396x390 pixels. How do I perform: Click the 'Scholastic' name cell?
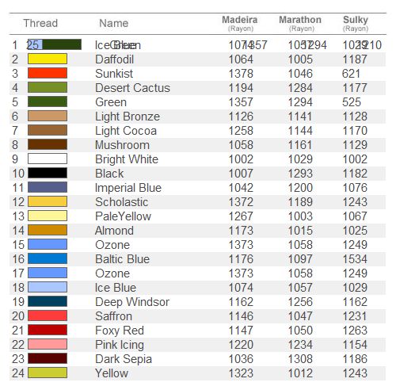122,202
